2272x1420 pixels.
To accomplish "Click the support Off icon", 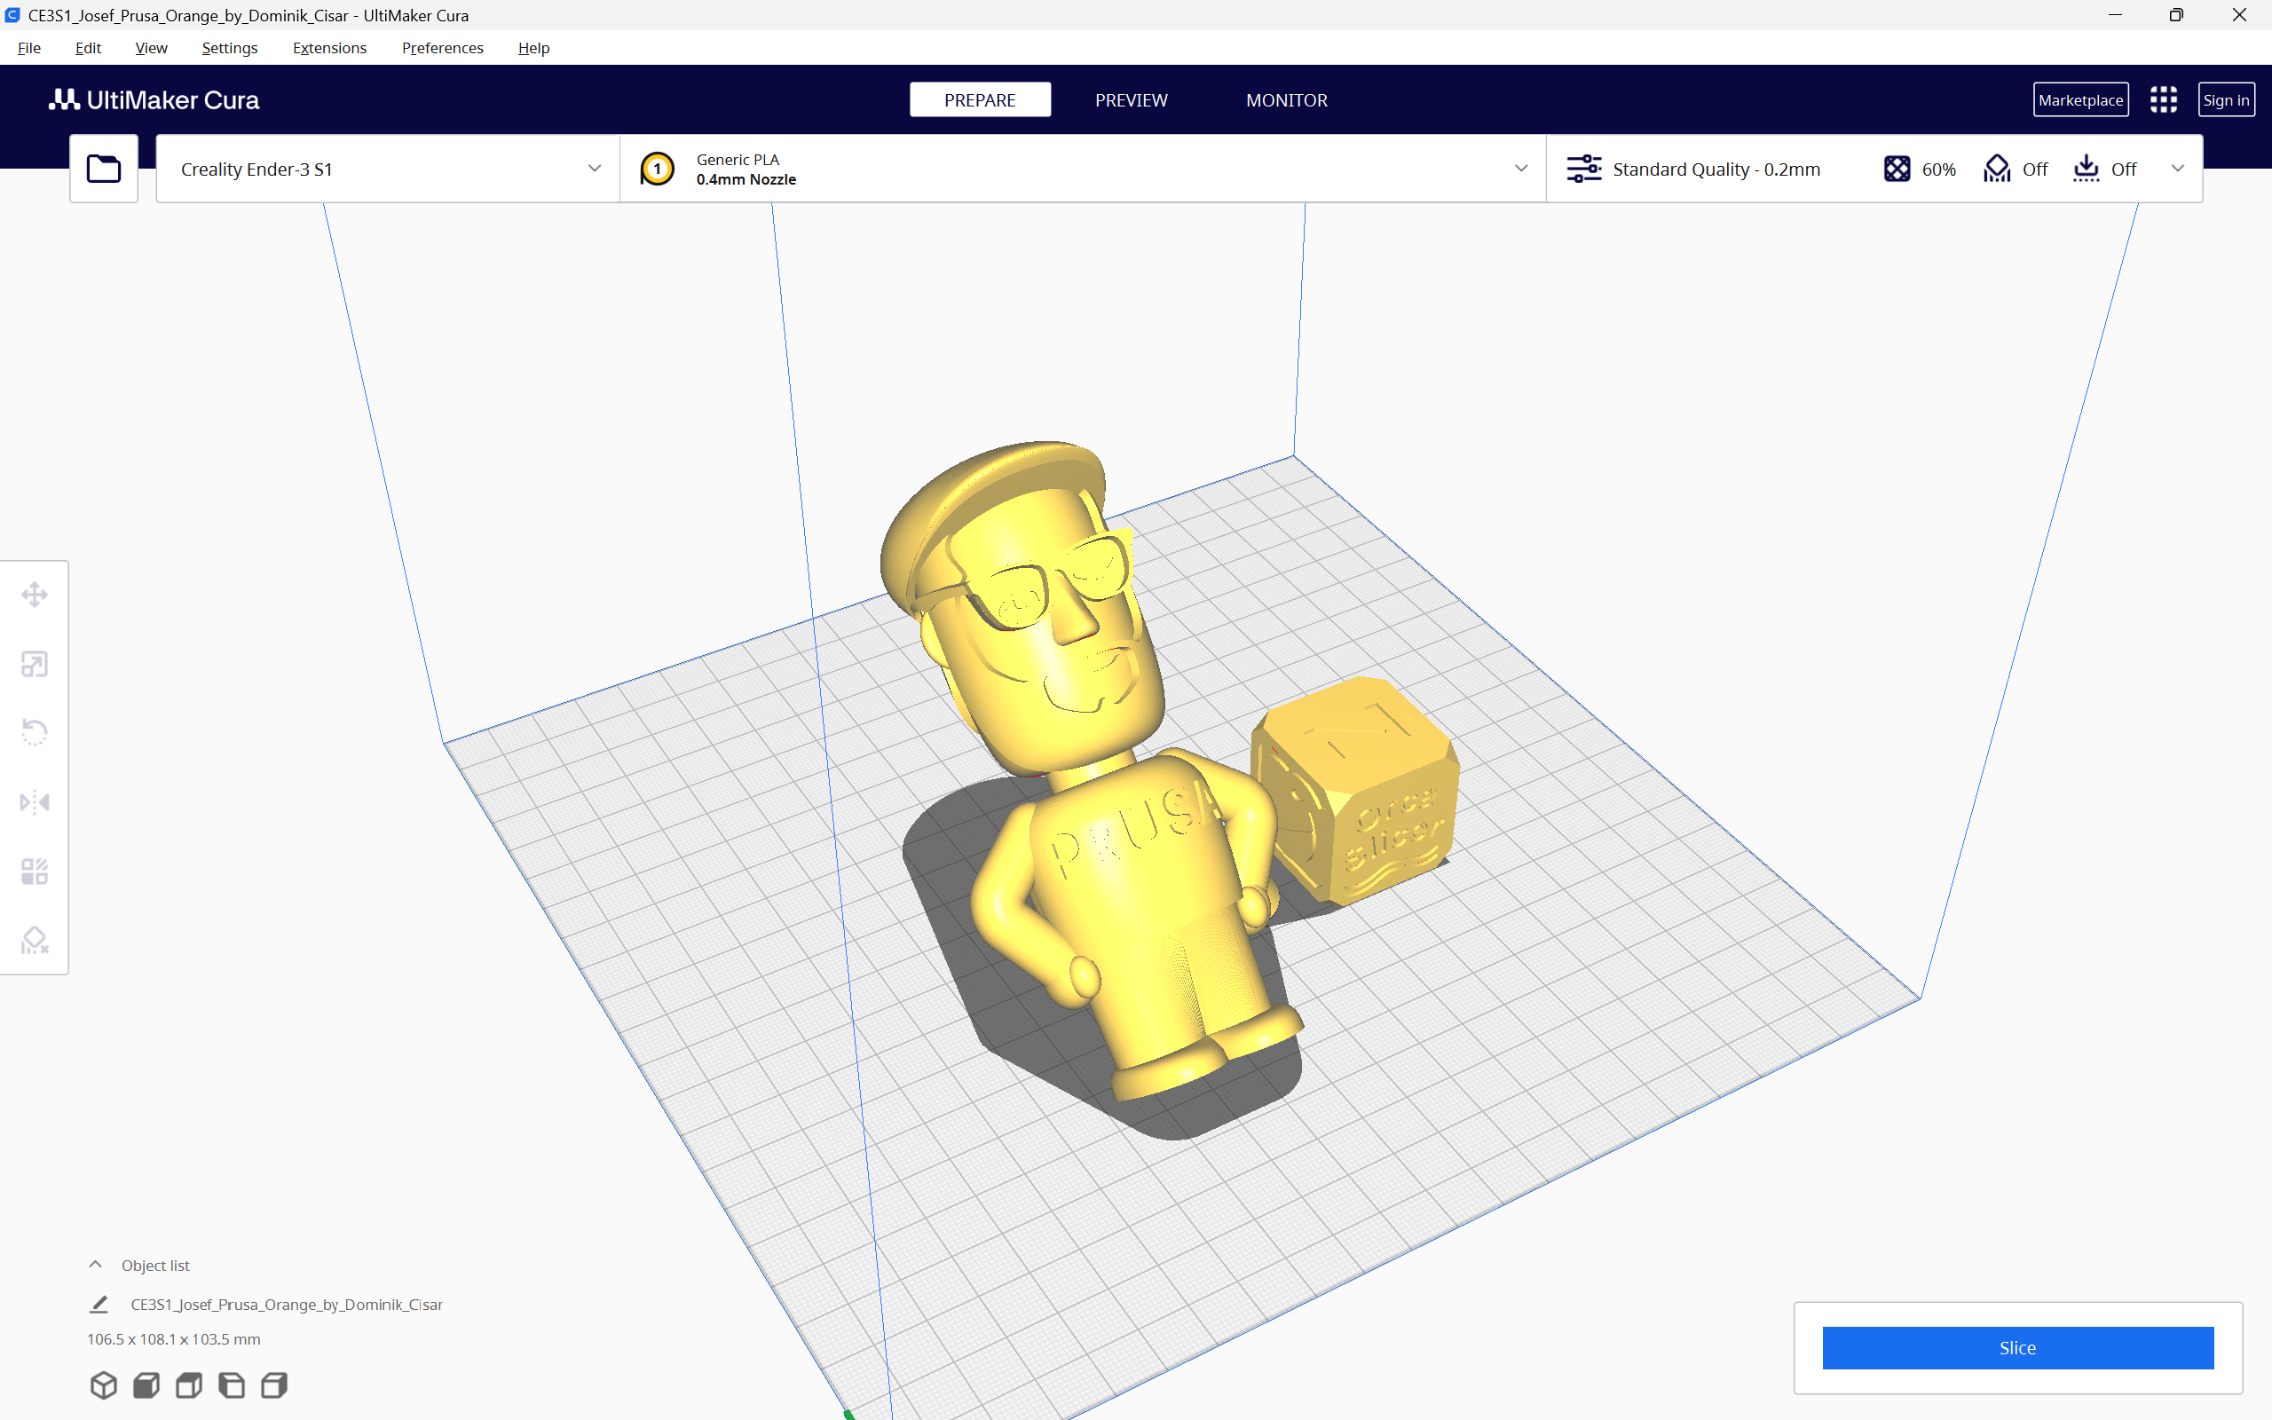I will [x=1997, y=169].
